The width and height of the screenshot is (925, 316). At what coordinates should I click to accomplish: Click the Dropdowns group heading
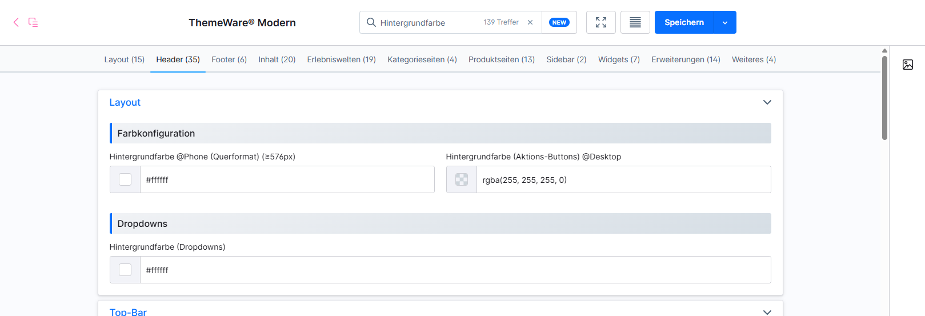coord(142,223)
